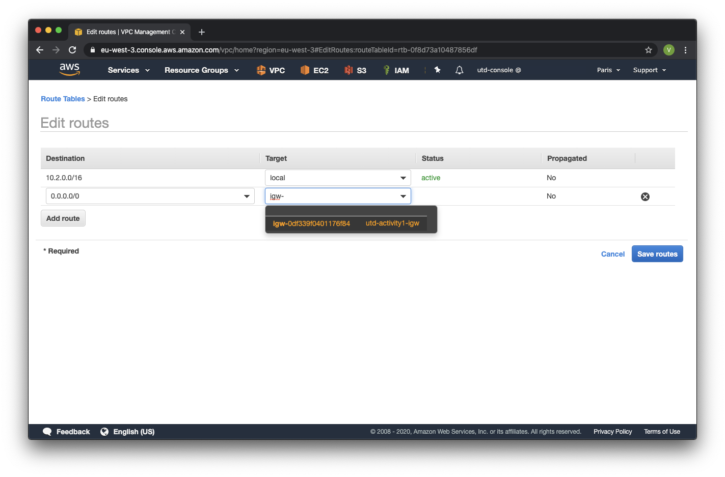Viewport: 725px width, 477px height.
Task: Click the browser back arrow
Action: coord(40,50)
